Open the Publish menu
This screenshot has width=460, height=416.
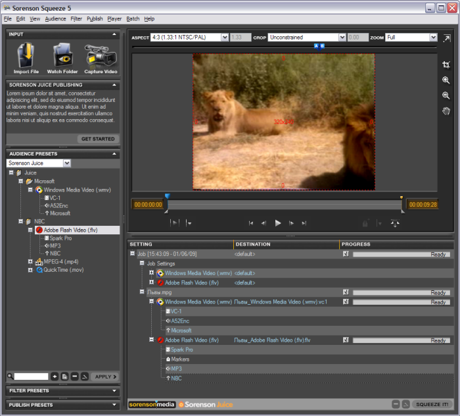click(x=95, y=19)
